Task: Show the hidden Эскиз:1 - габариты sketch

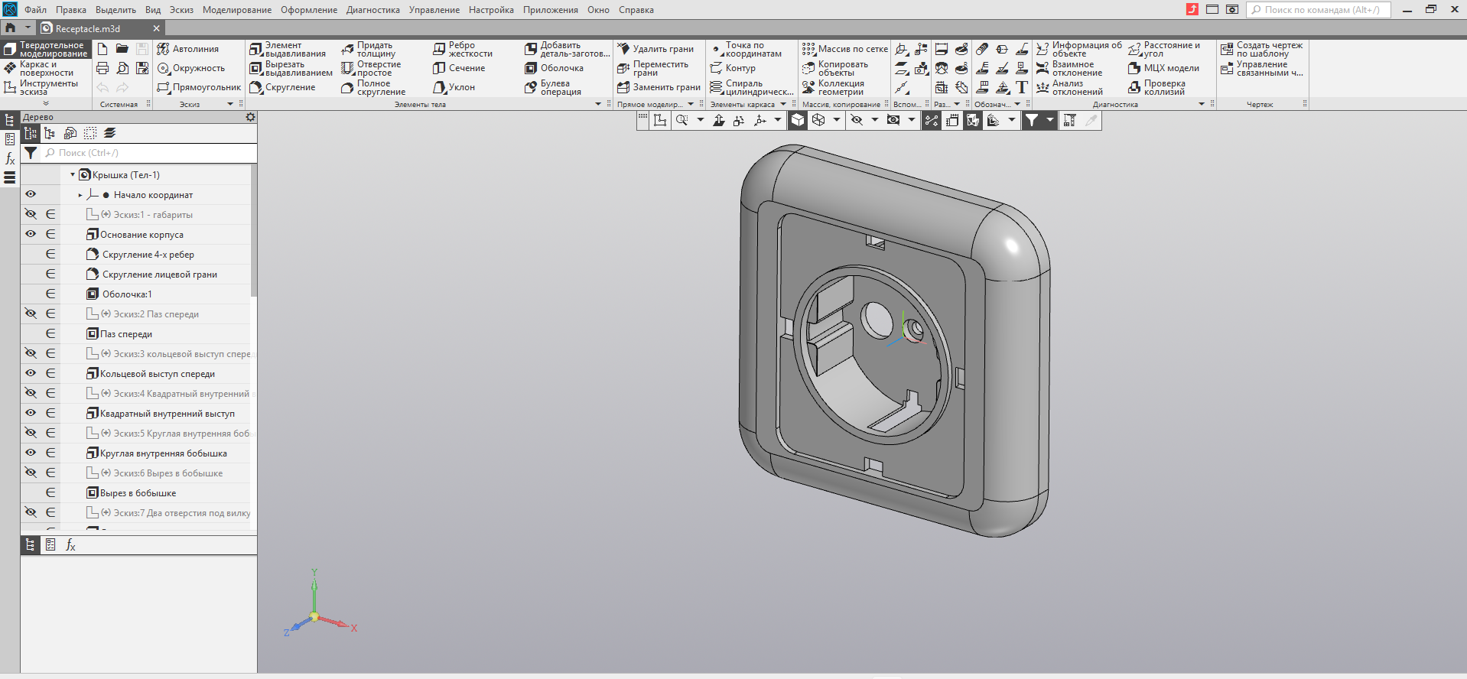Action: 31,214
